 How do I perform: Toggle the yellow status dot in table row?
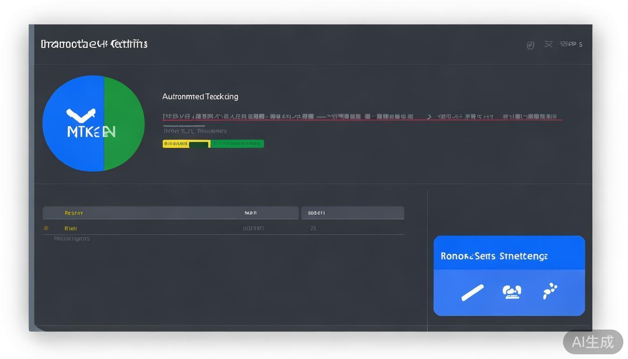point(46,228)
